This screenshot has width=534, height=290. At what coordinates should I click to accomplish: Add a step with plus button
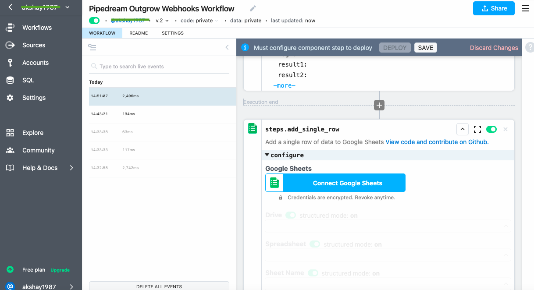(379, 105)
